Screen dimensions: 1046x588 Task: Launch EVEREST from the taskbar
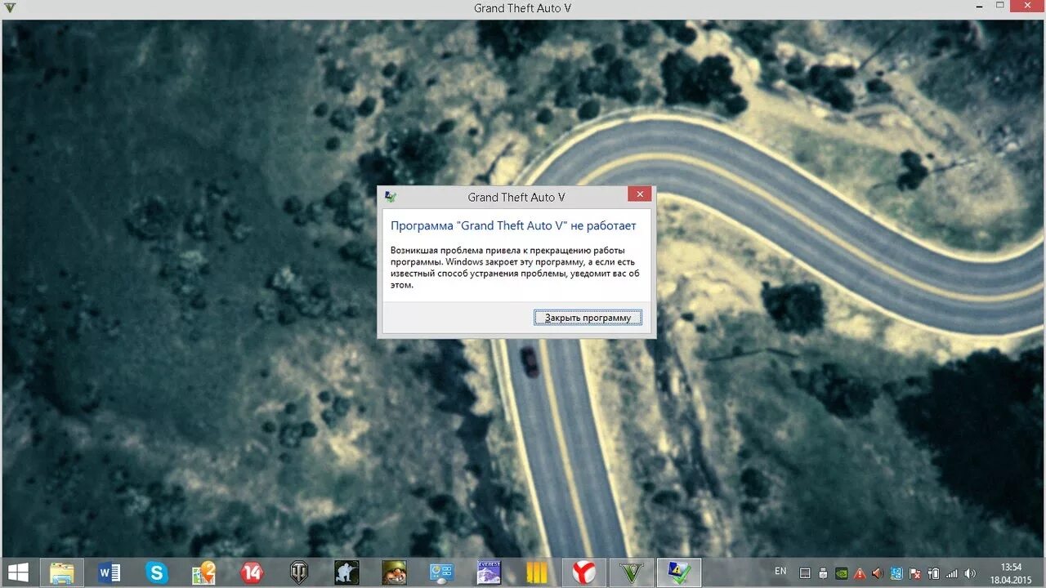point(489,573)
